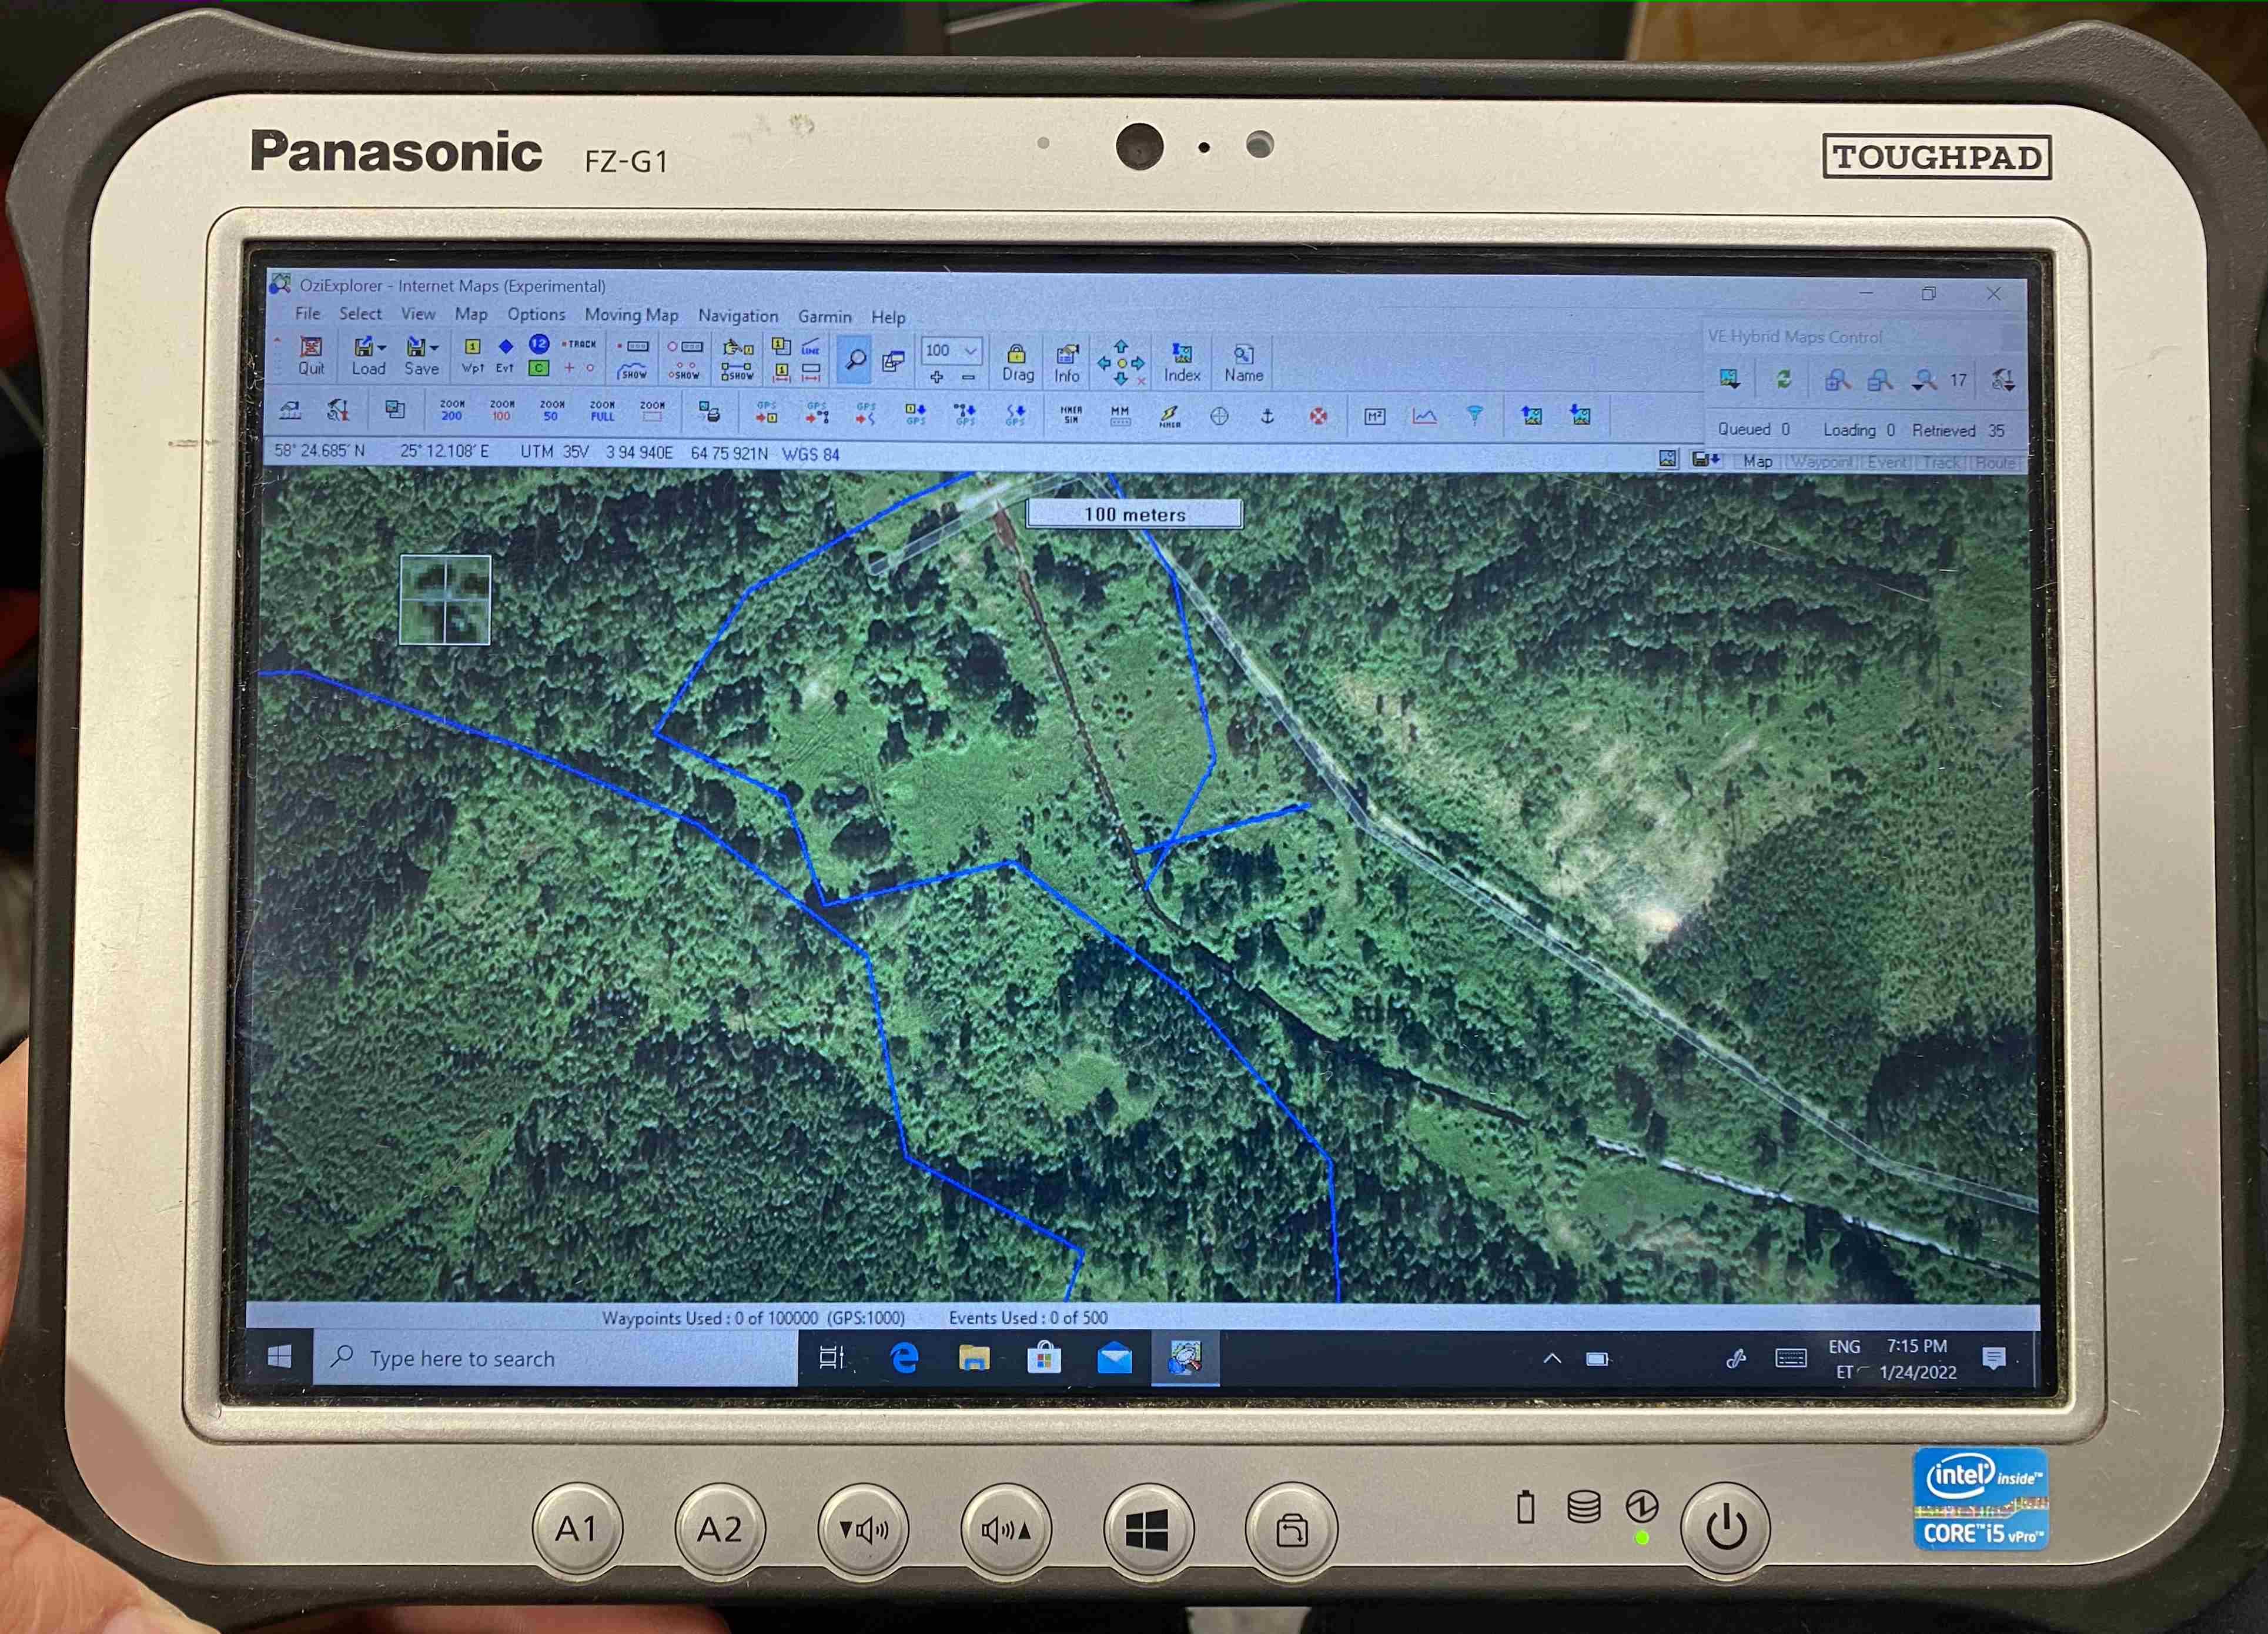Open the File menu
The image size is (2268, 1634).
pyautogui.click(x=307, y=313)
